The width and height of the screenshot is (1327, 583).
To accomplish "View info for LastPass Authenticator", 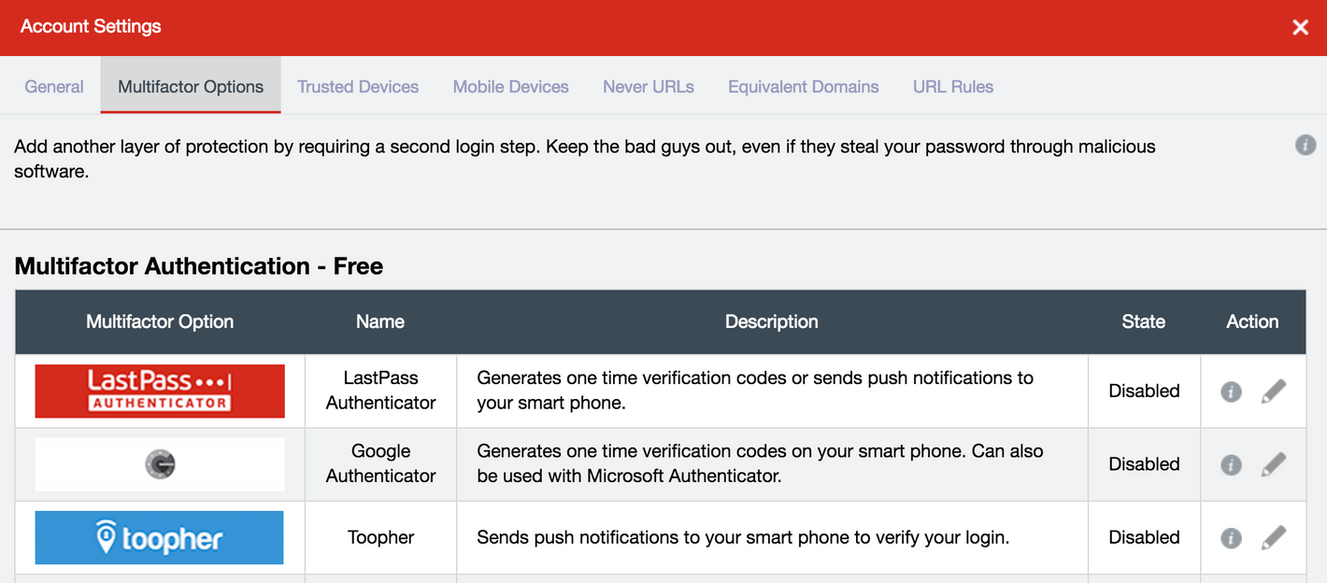I will pos(1231,391).
